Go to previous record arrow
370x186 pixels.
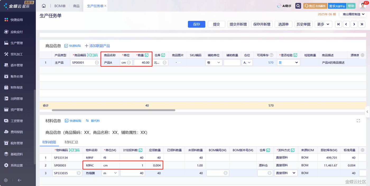[x=346, y=24]
